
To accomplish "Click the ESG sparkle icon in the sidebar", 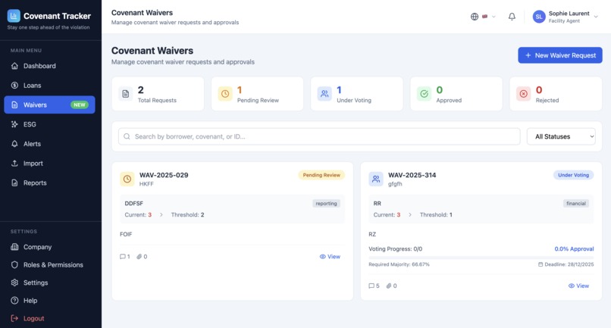I will point(14,124).
